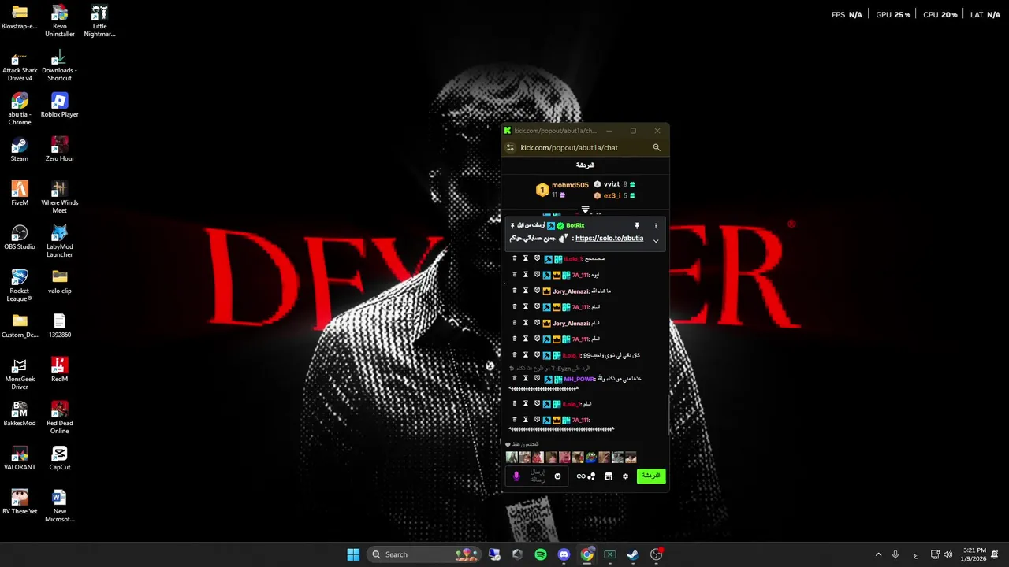Toggle the taskbar microphone tray icon
The image size is (1009, 567).
pyautogui.click(x=895, y=554)
